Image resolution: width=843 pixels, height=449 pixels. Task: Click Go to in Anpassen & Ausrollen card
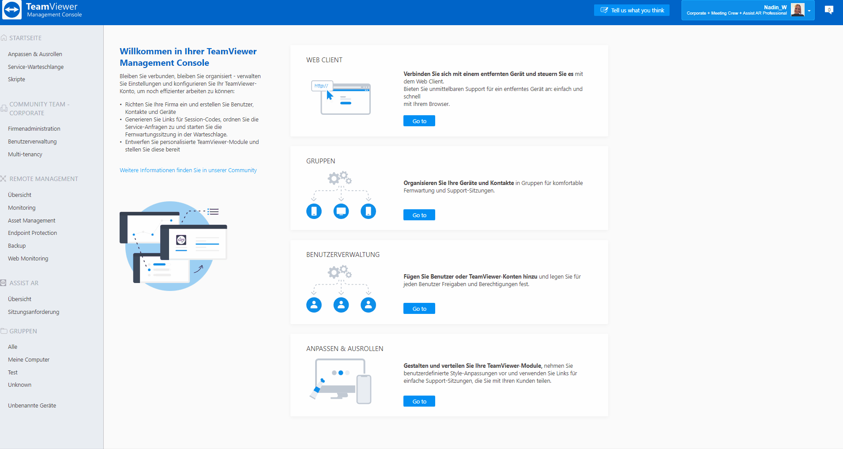tap(419, 401)
